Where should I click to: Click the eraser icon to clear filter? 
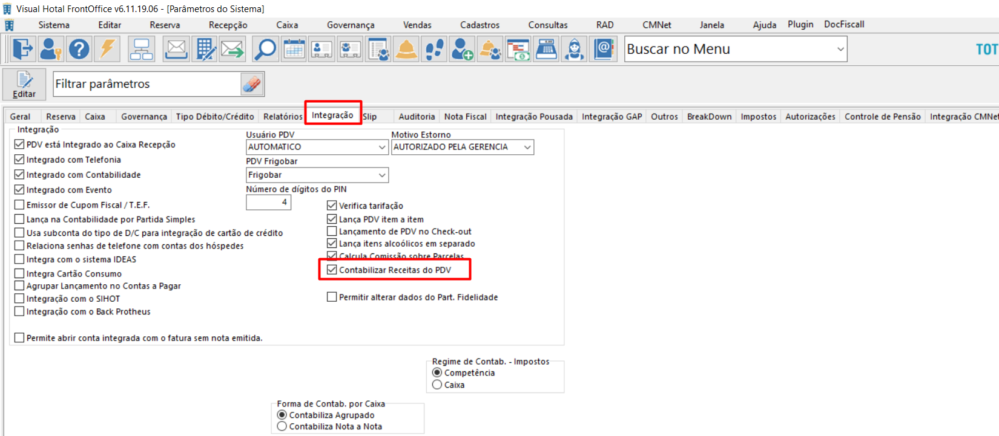[251, 84]
